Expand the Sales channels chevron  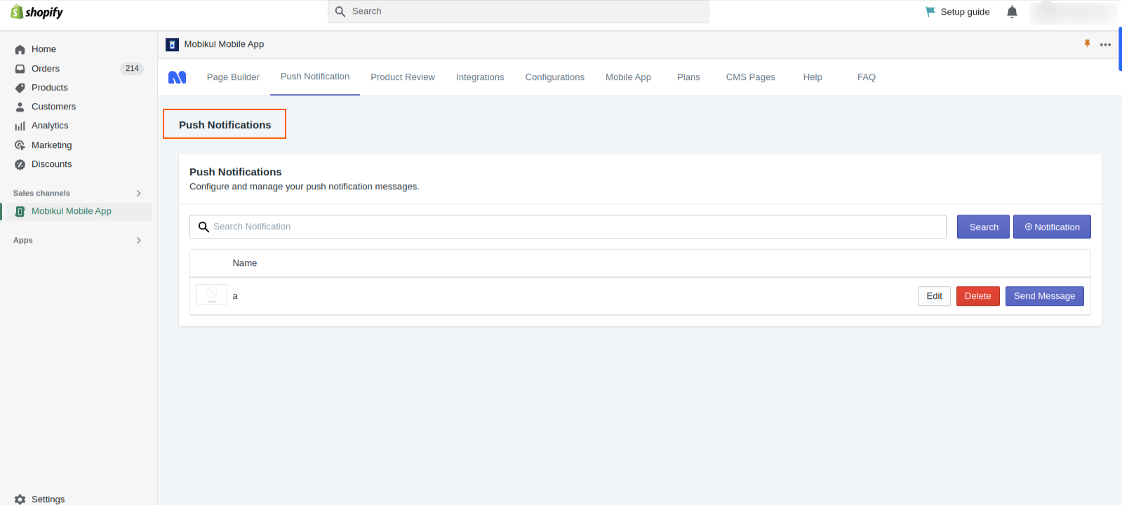click(139, 193)
